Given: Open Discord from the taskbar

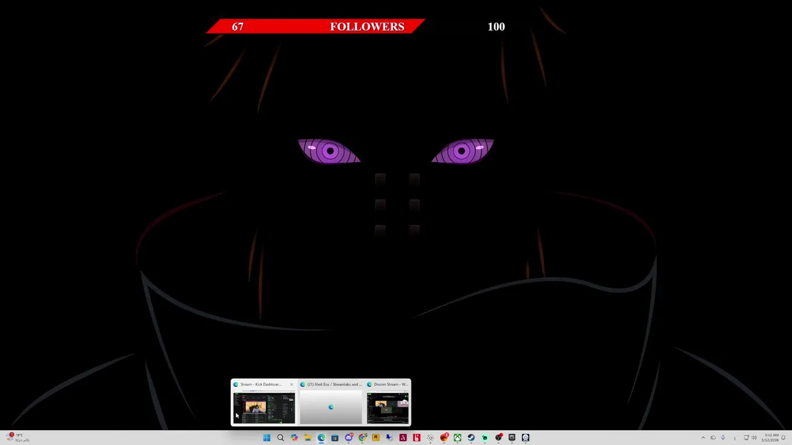Looking at the screenshot, I should pos(349,438).
